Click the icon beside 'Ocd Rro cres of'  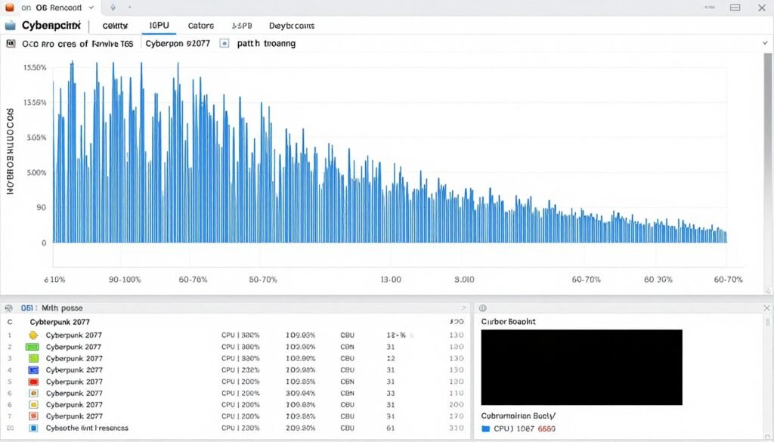[x=11, y=43]
